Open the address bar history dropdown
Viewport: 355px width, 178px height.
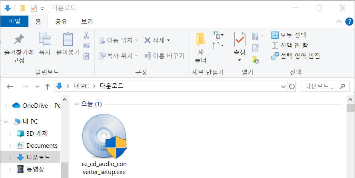click(x=283, y=87)
